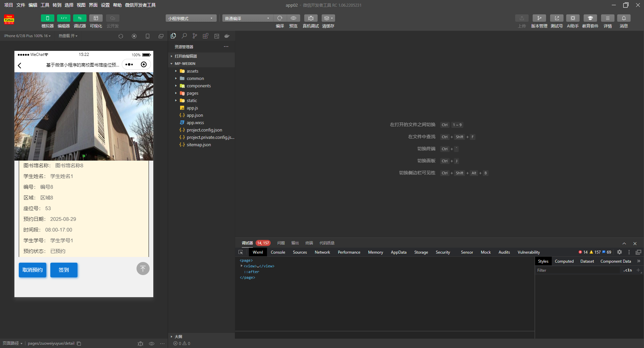Open the education kit icon
The height and width of the screenshot is (348, 644).
590,18
